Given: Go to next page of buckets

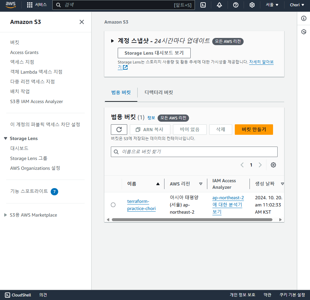Looking at the screenshot, I should (260, 165).
